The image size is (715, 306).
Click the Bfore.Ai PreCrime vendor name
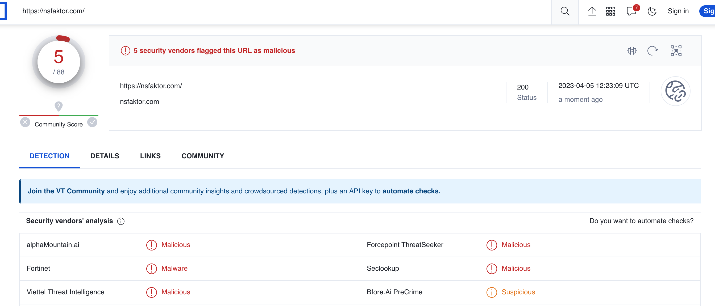pyautogui.click(x=394, y=292)
